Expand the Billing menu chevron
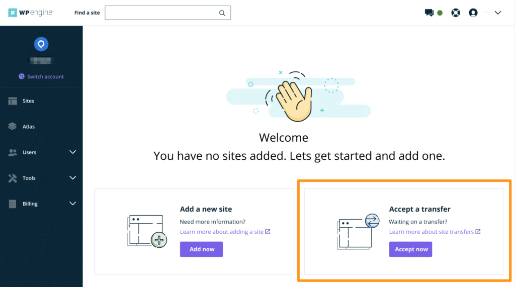The width and height of the screenshot is (515, 287). click(72, 204)
